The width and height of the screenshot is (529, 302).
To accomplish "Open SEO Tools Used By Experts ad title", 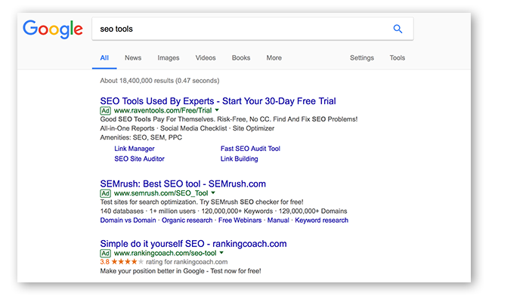I will pos(218,101).
